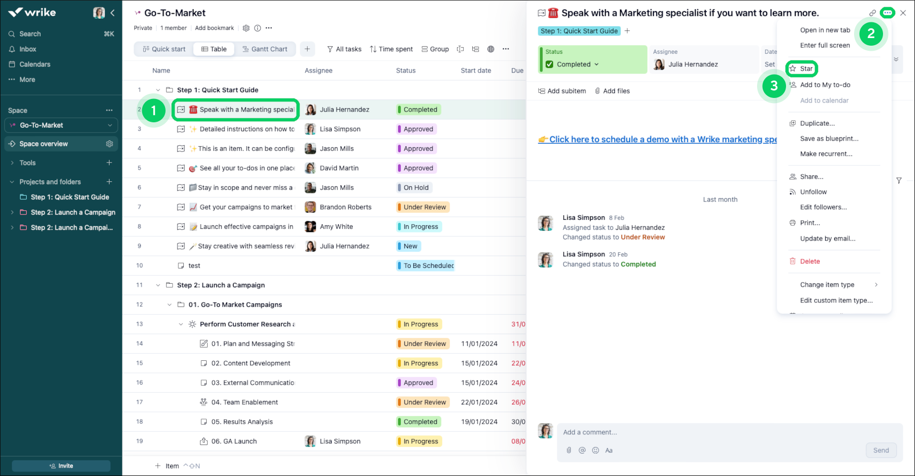Screen dimensions: 915x476
Task: Copy task permalink using the link icon
Action: pos(872,13)
